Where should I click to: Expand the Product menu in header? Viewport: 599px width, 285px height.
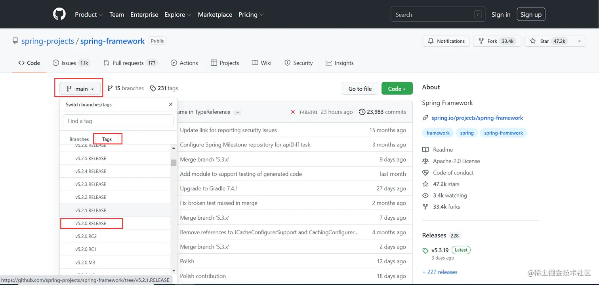[89, 15]
